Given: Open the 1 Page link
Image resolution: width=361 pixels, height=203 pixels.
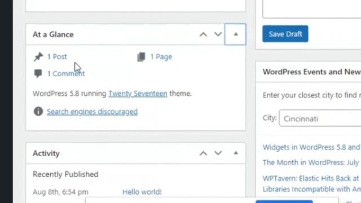Looking at the screenshot, I should 161,56.
